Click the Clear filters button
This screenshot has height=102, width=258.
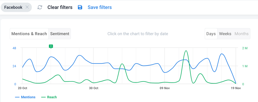pyautogui.click(x=60, y=7)
